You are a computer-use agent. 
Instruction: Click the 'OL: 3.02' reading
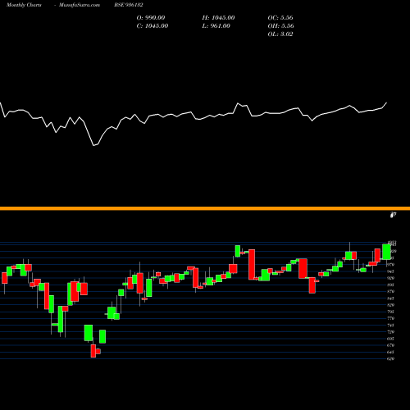click(x=280, y=34)
